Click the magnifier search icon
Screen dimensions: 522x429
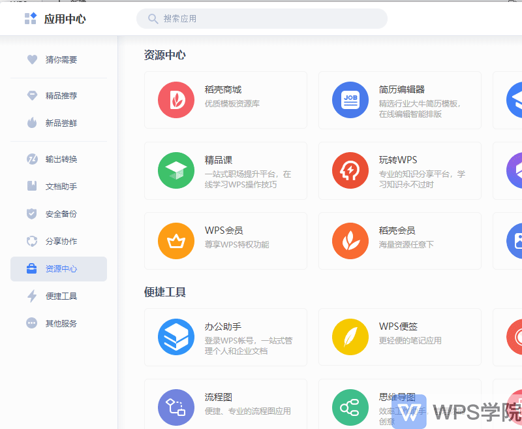click(x=153, y=19)
